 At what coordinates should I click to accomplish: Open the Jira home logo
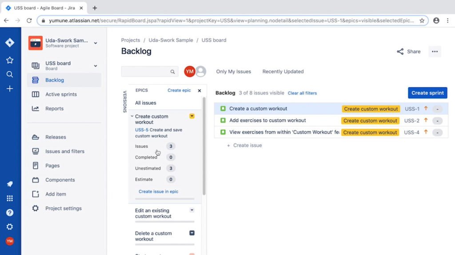(x=10, y=43)
